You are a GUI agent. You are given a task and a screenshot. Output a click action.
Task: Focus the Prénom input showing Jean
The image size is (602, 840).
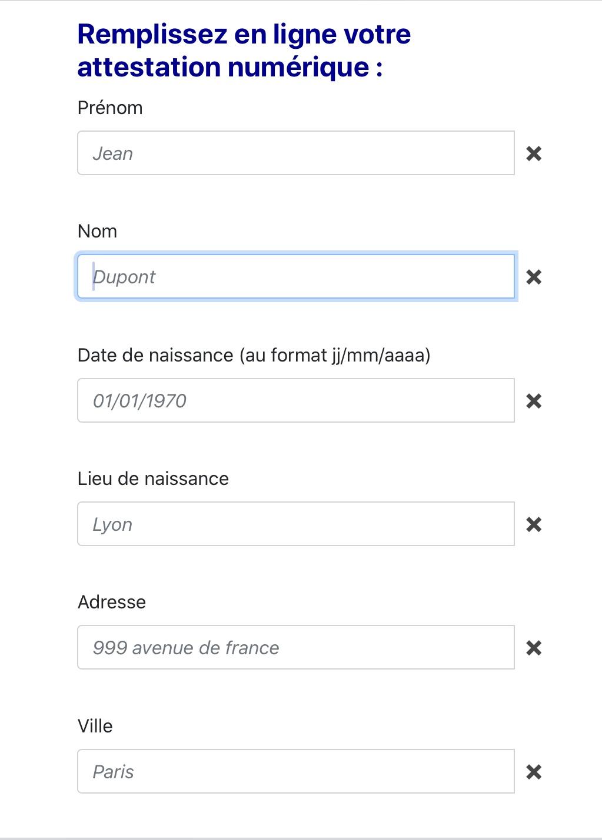click(x=295, y=153)
